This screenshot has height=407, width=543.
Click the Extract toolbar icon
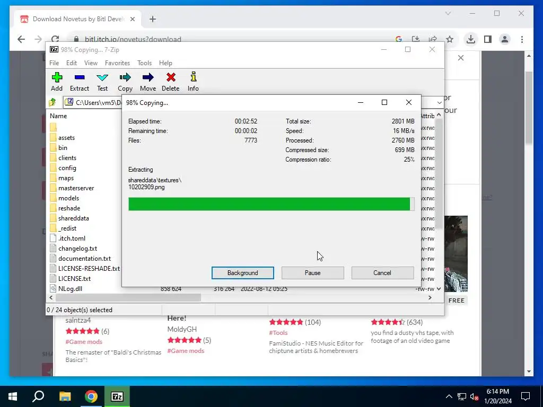click(80, 82)
